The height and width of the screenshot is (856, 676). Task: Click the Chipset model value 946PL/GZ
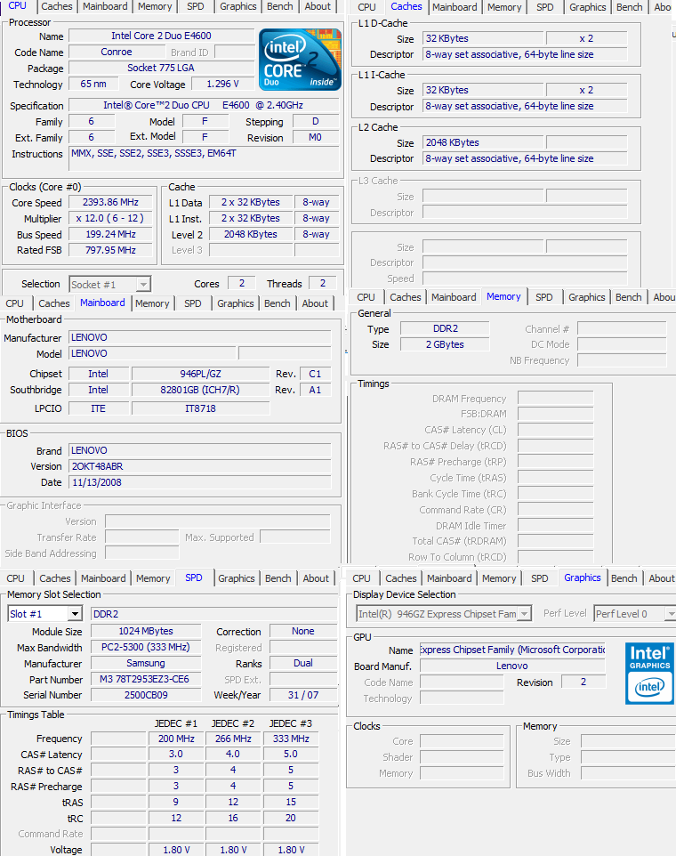(x=200, y=374)
